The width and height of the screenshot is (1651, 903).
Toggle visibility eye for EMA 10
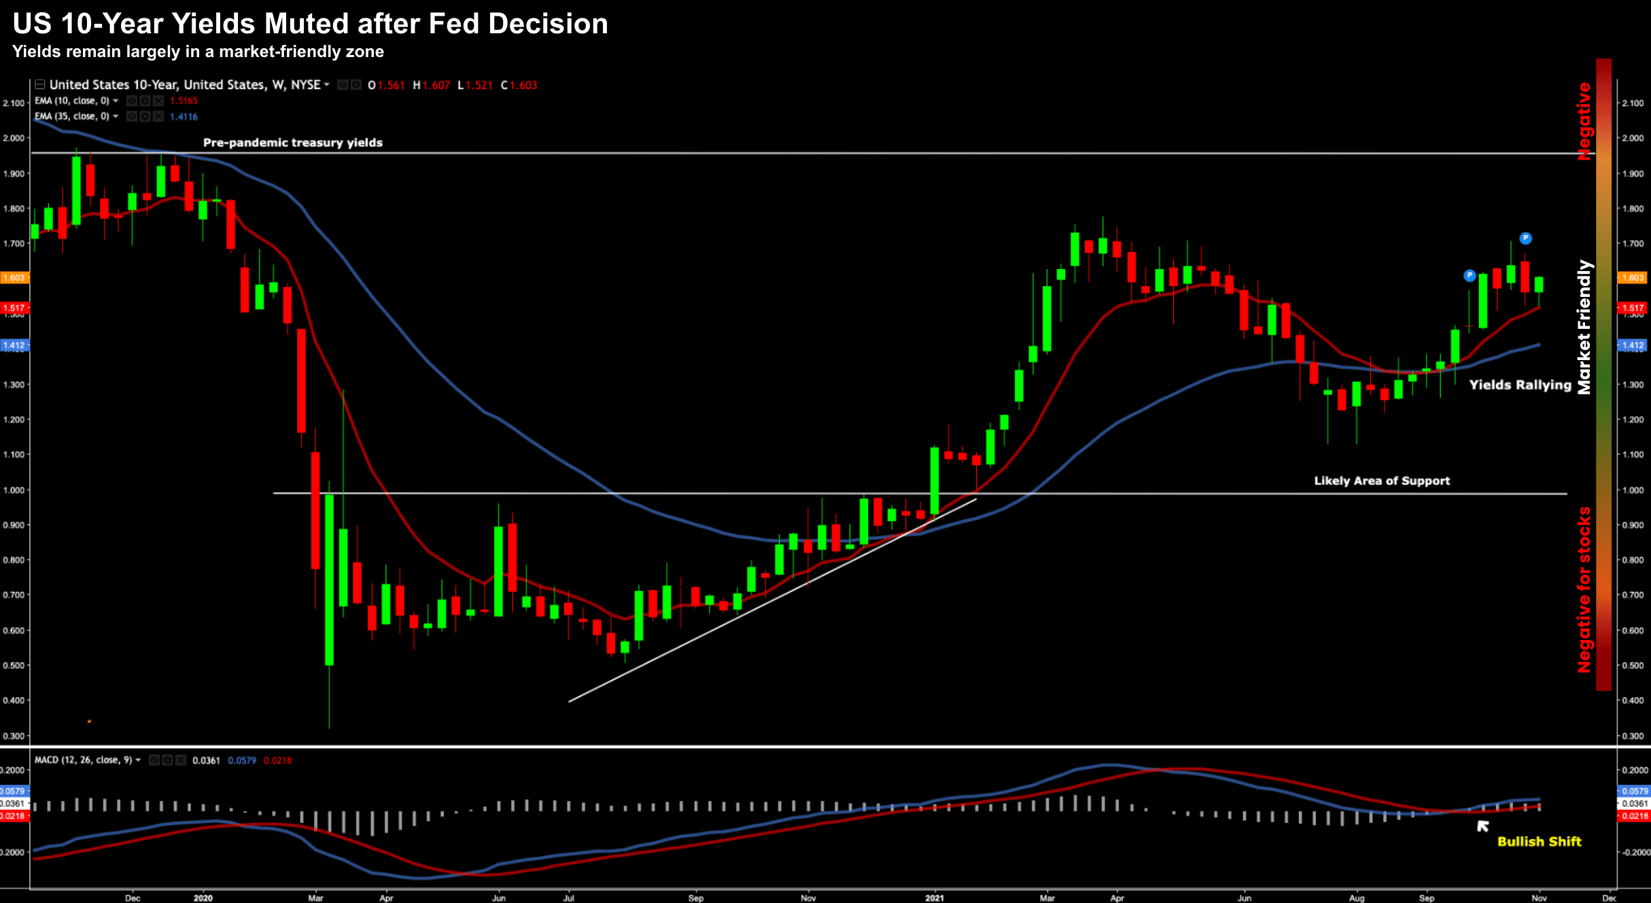coord(132,101)
